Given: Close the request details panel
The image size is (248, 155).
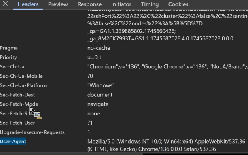Looking at the screenshot, I should (5, 4).
